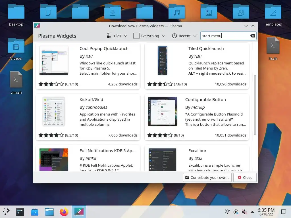This screenshot has width=291, height=218.
Task: Open Configurable Button preview thumbnail
Action: [163, 111]
